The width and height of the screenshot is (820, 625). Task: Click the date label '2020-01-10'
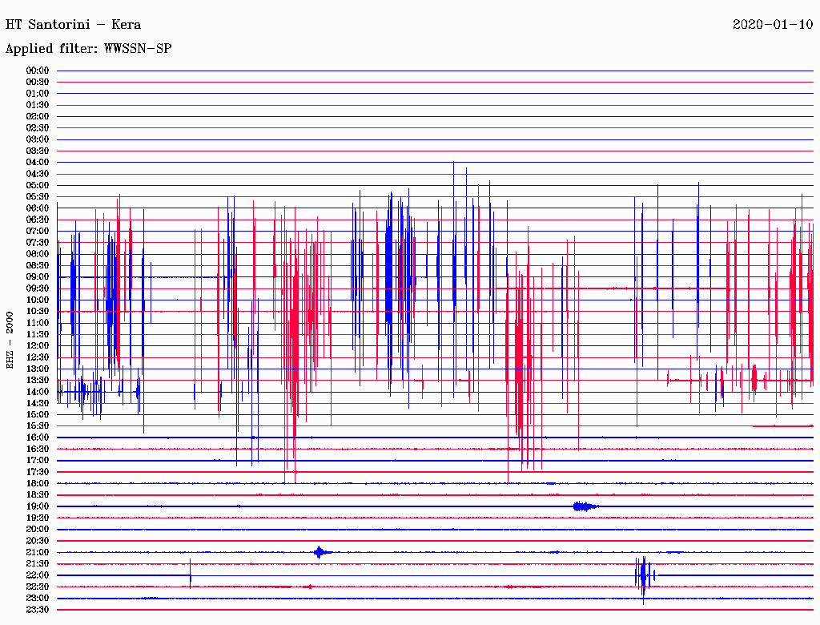(x=773, y=24)
